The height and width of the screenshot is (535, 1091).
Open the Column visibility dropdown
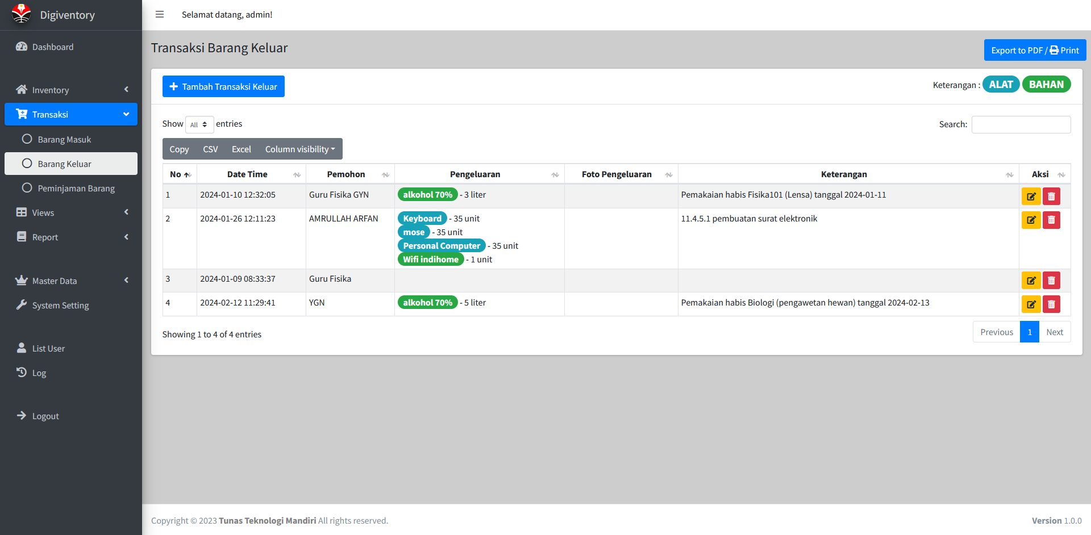click(299, 149)
